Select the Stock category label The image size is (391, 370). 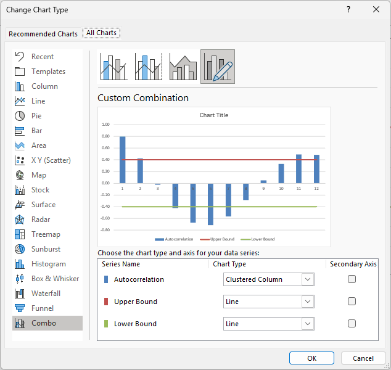point(41,190)
